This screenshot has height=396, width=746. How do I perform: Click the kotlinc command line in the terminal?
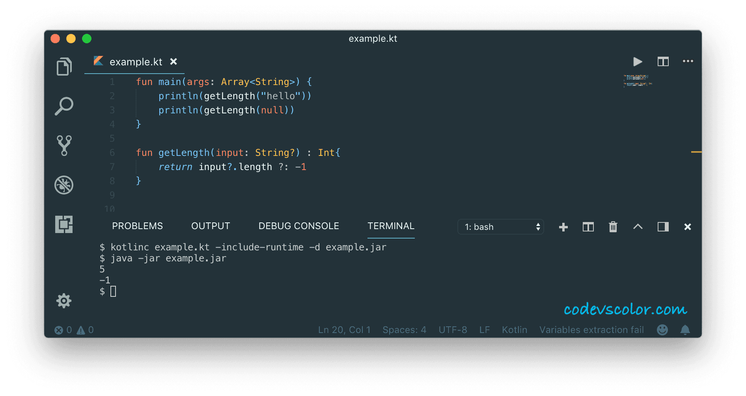point(243,247)
